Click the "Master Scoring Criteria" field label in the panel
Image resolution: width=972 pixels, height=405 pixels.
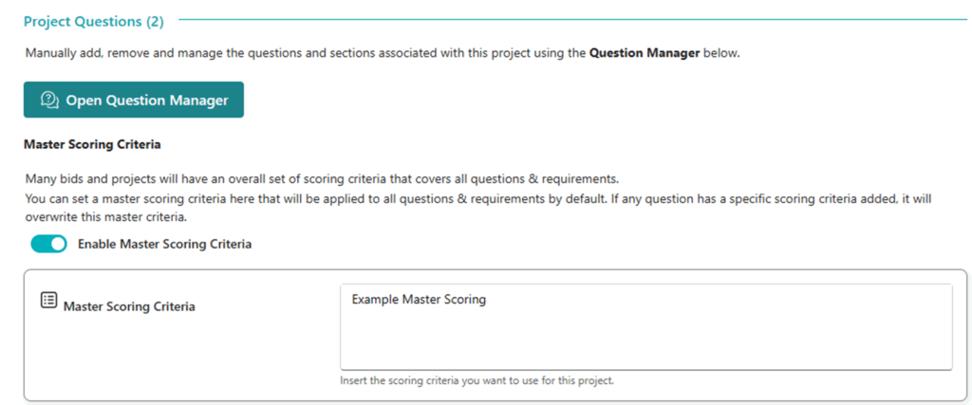click(129, 306)
